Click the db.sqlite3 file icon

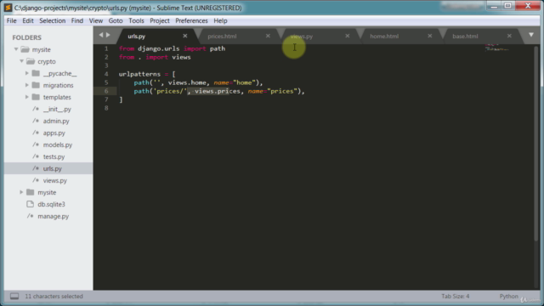pos(31,204)
